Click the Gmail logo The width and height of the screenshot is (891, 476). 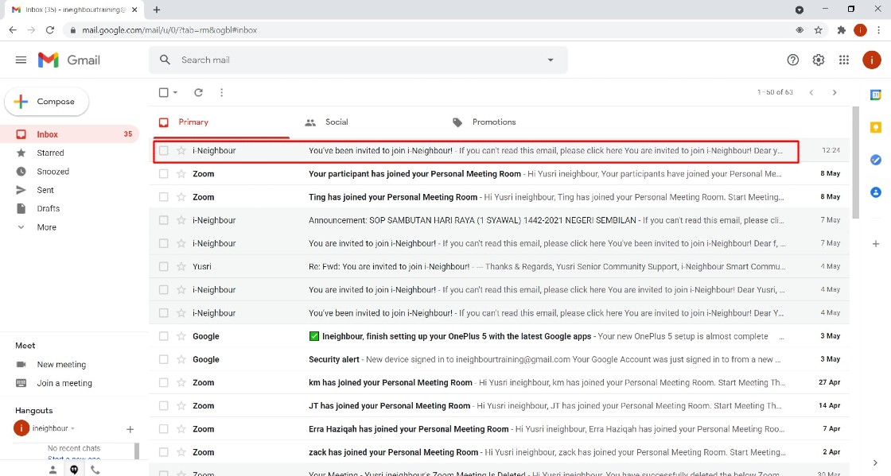pos(68,60)
